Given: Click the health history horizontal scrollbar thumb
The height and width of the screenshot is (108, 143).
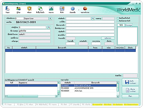Looking at the screenshot, I should (23, 96).
